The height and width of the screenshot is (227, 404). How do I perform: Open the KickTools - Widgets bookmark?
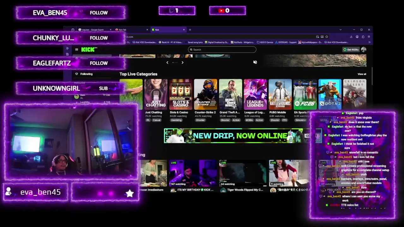[x=242, y=42]
